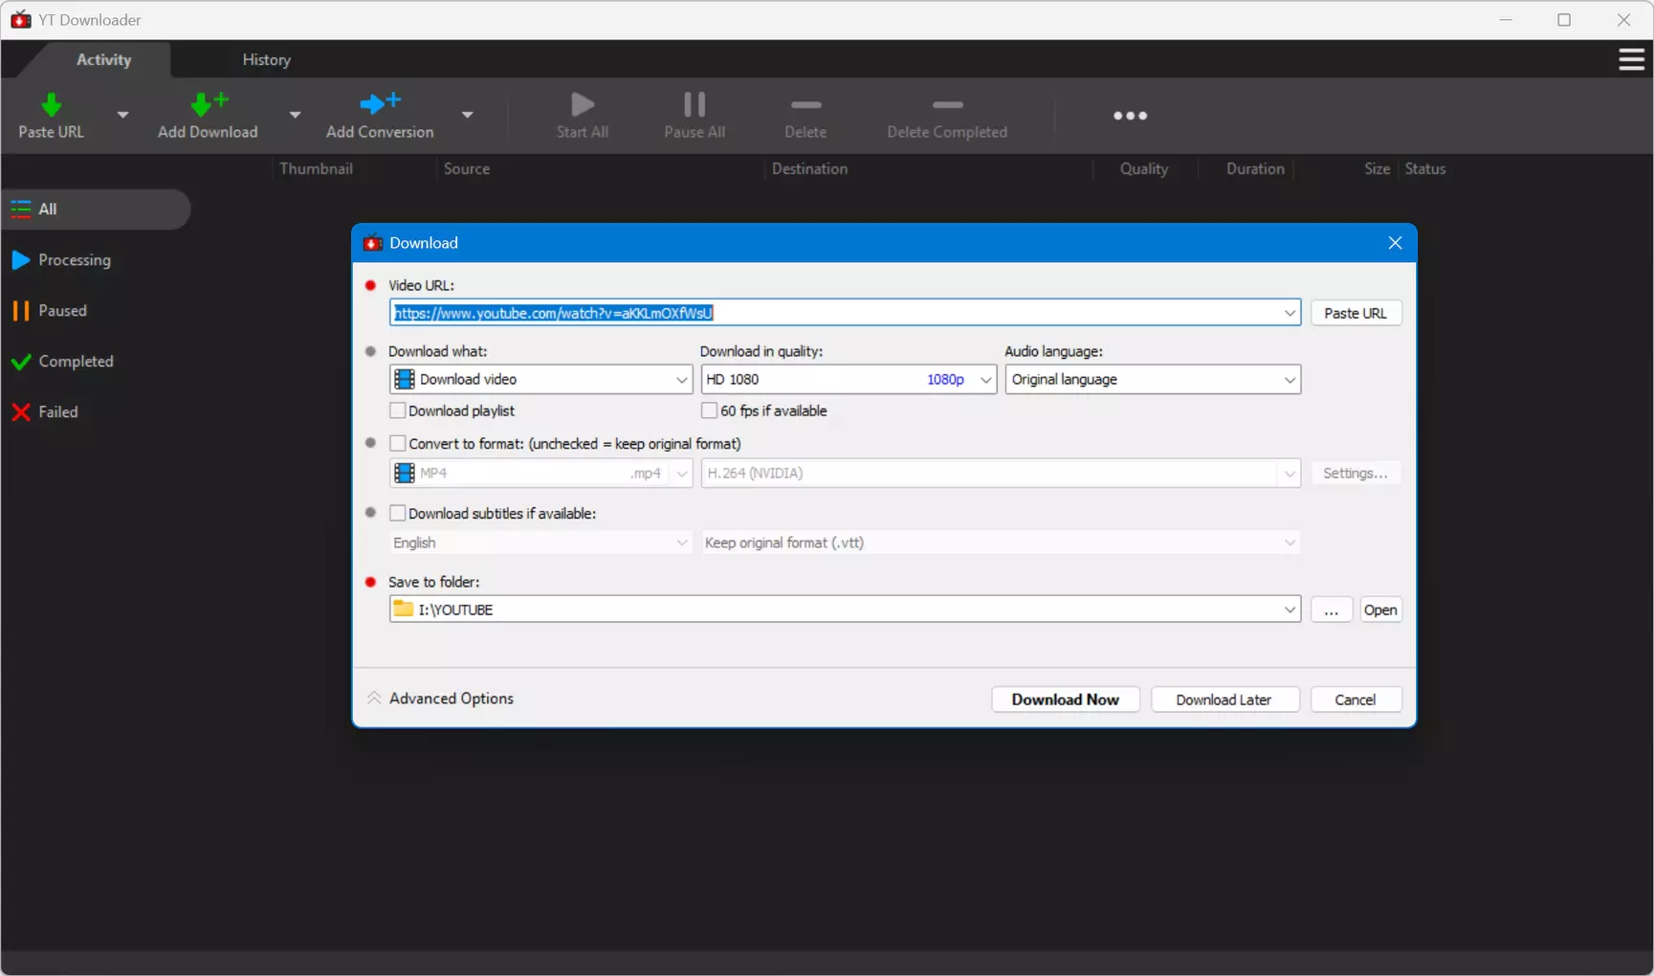Expand the Paste URL dropdown arrow

(x=122, y=115)
